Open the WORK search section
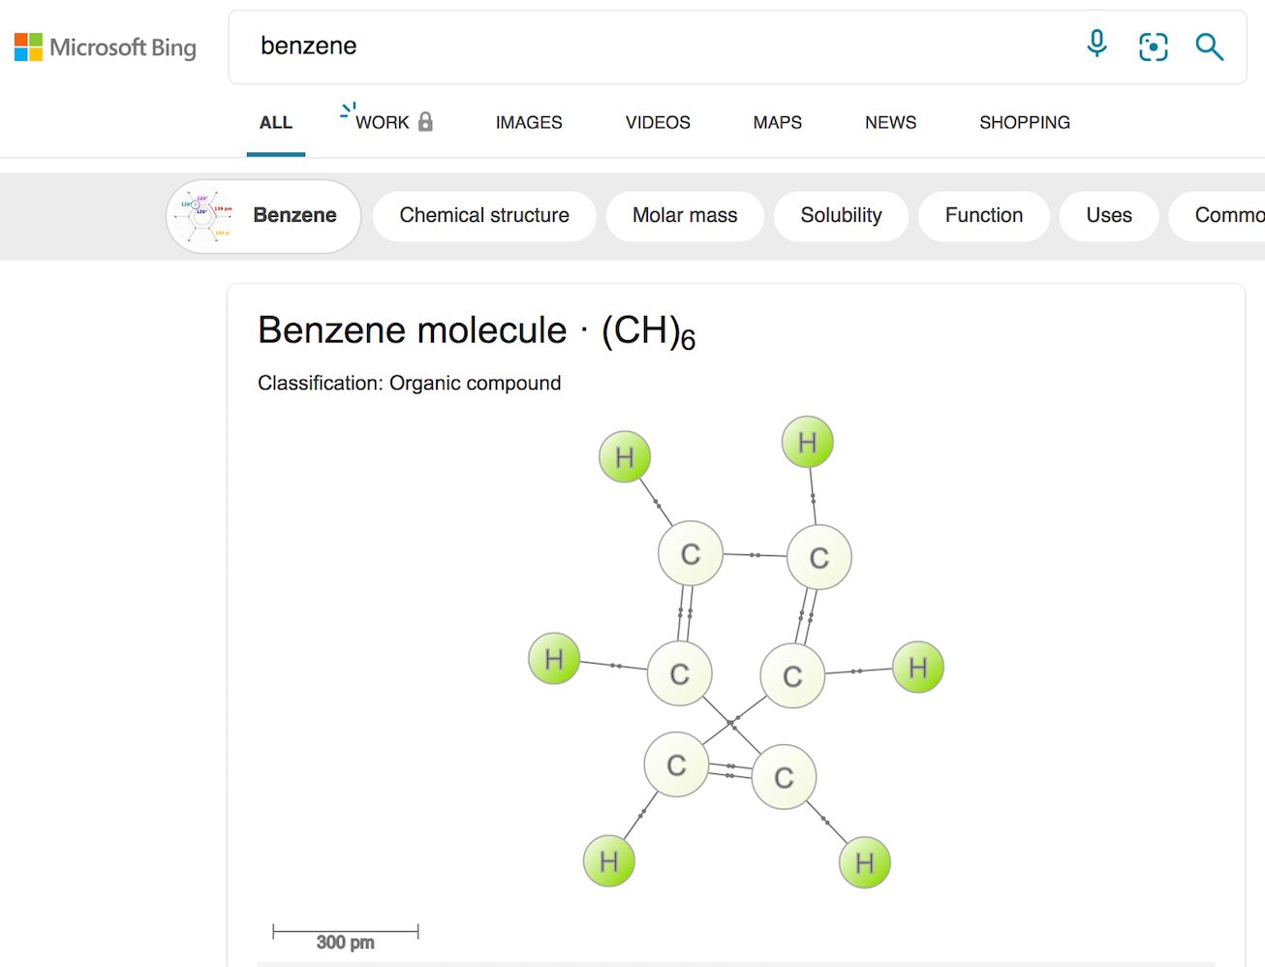Image resolution: width=1265 pixels, height=967 pixels. 384,122
